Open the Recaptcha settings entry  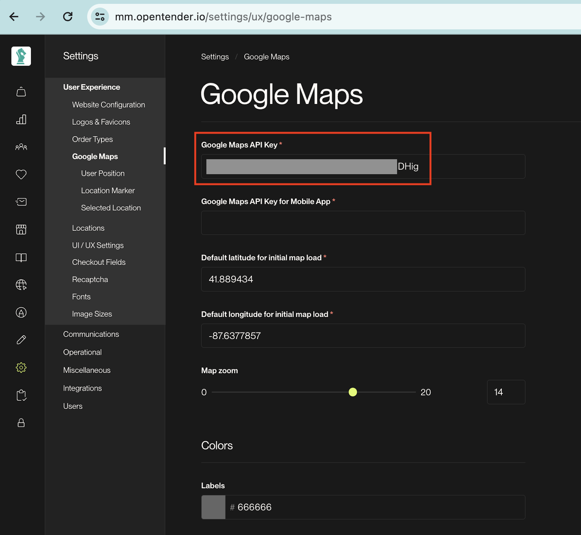(90, 279)
